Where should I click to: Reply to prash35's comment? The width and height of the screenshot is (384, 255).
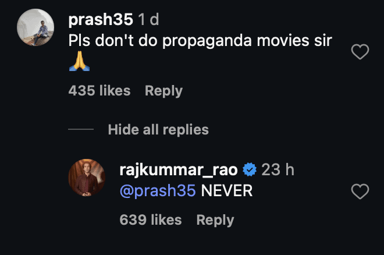[163, 91]
